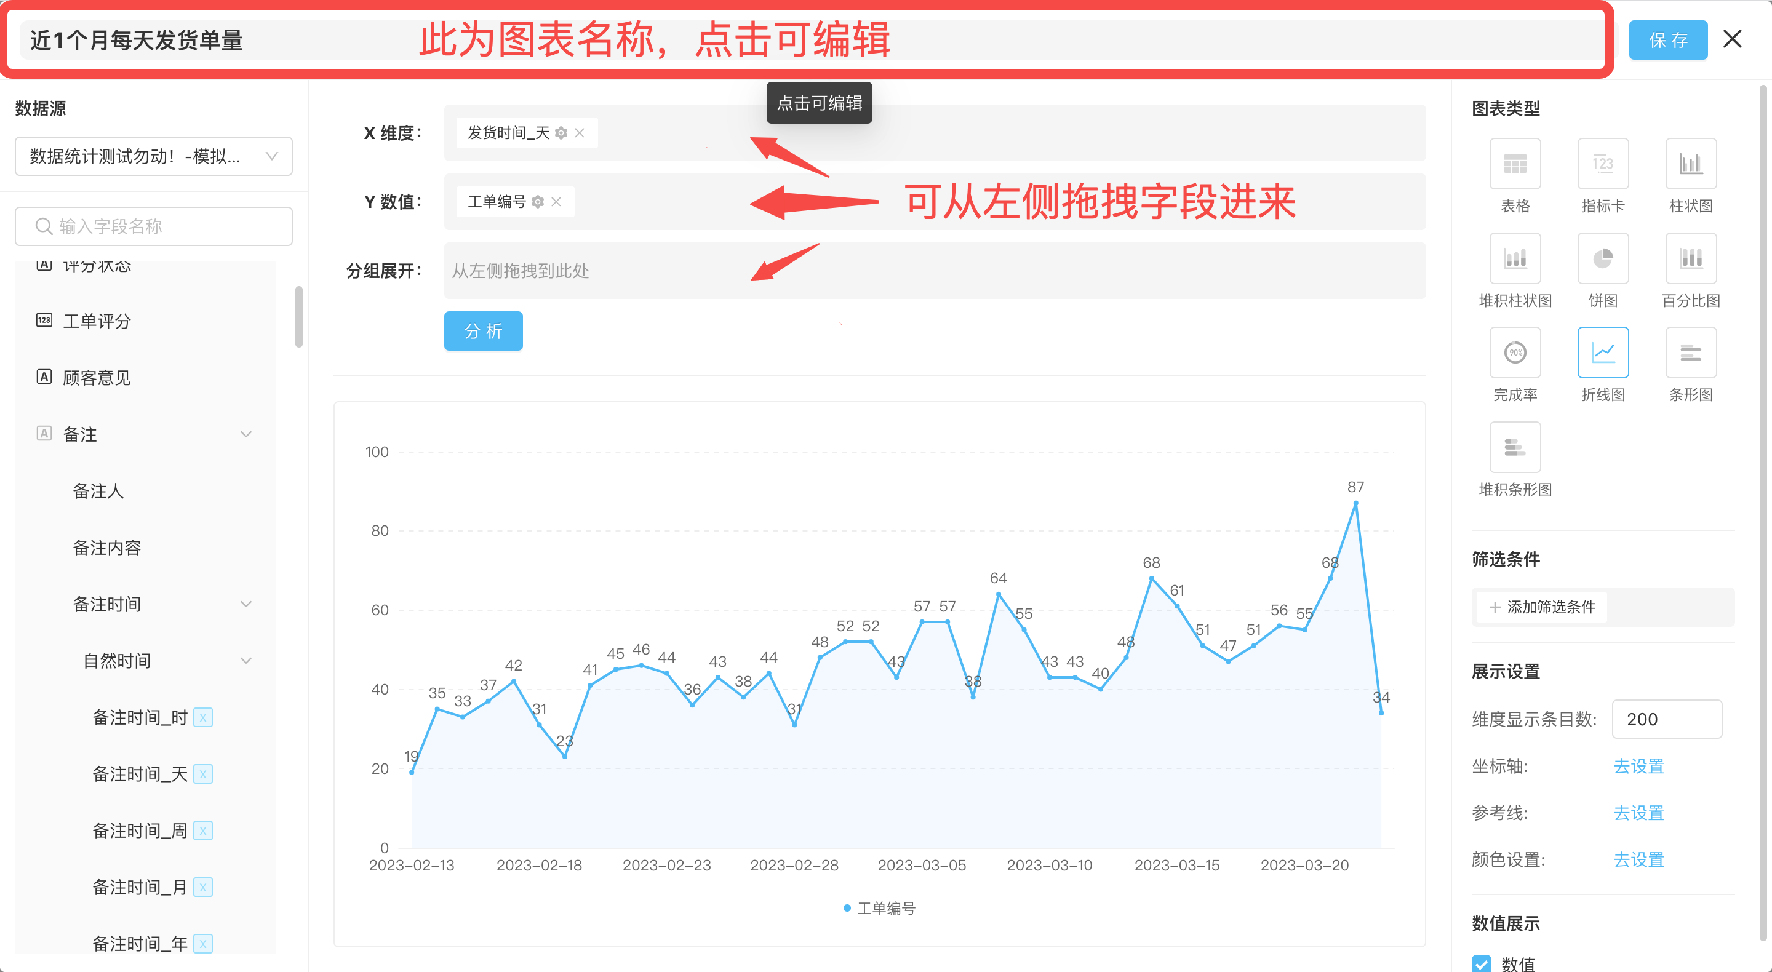This screenshot has height=972, width=1772.
Task: Select the 备注时间_周 field
Action: (140, 831)
